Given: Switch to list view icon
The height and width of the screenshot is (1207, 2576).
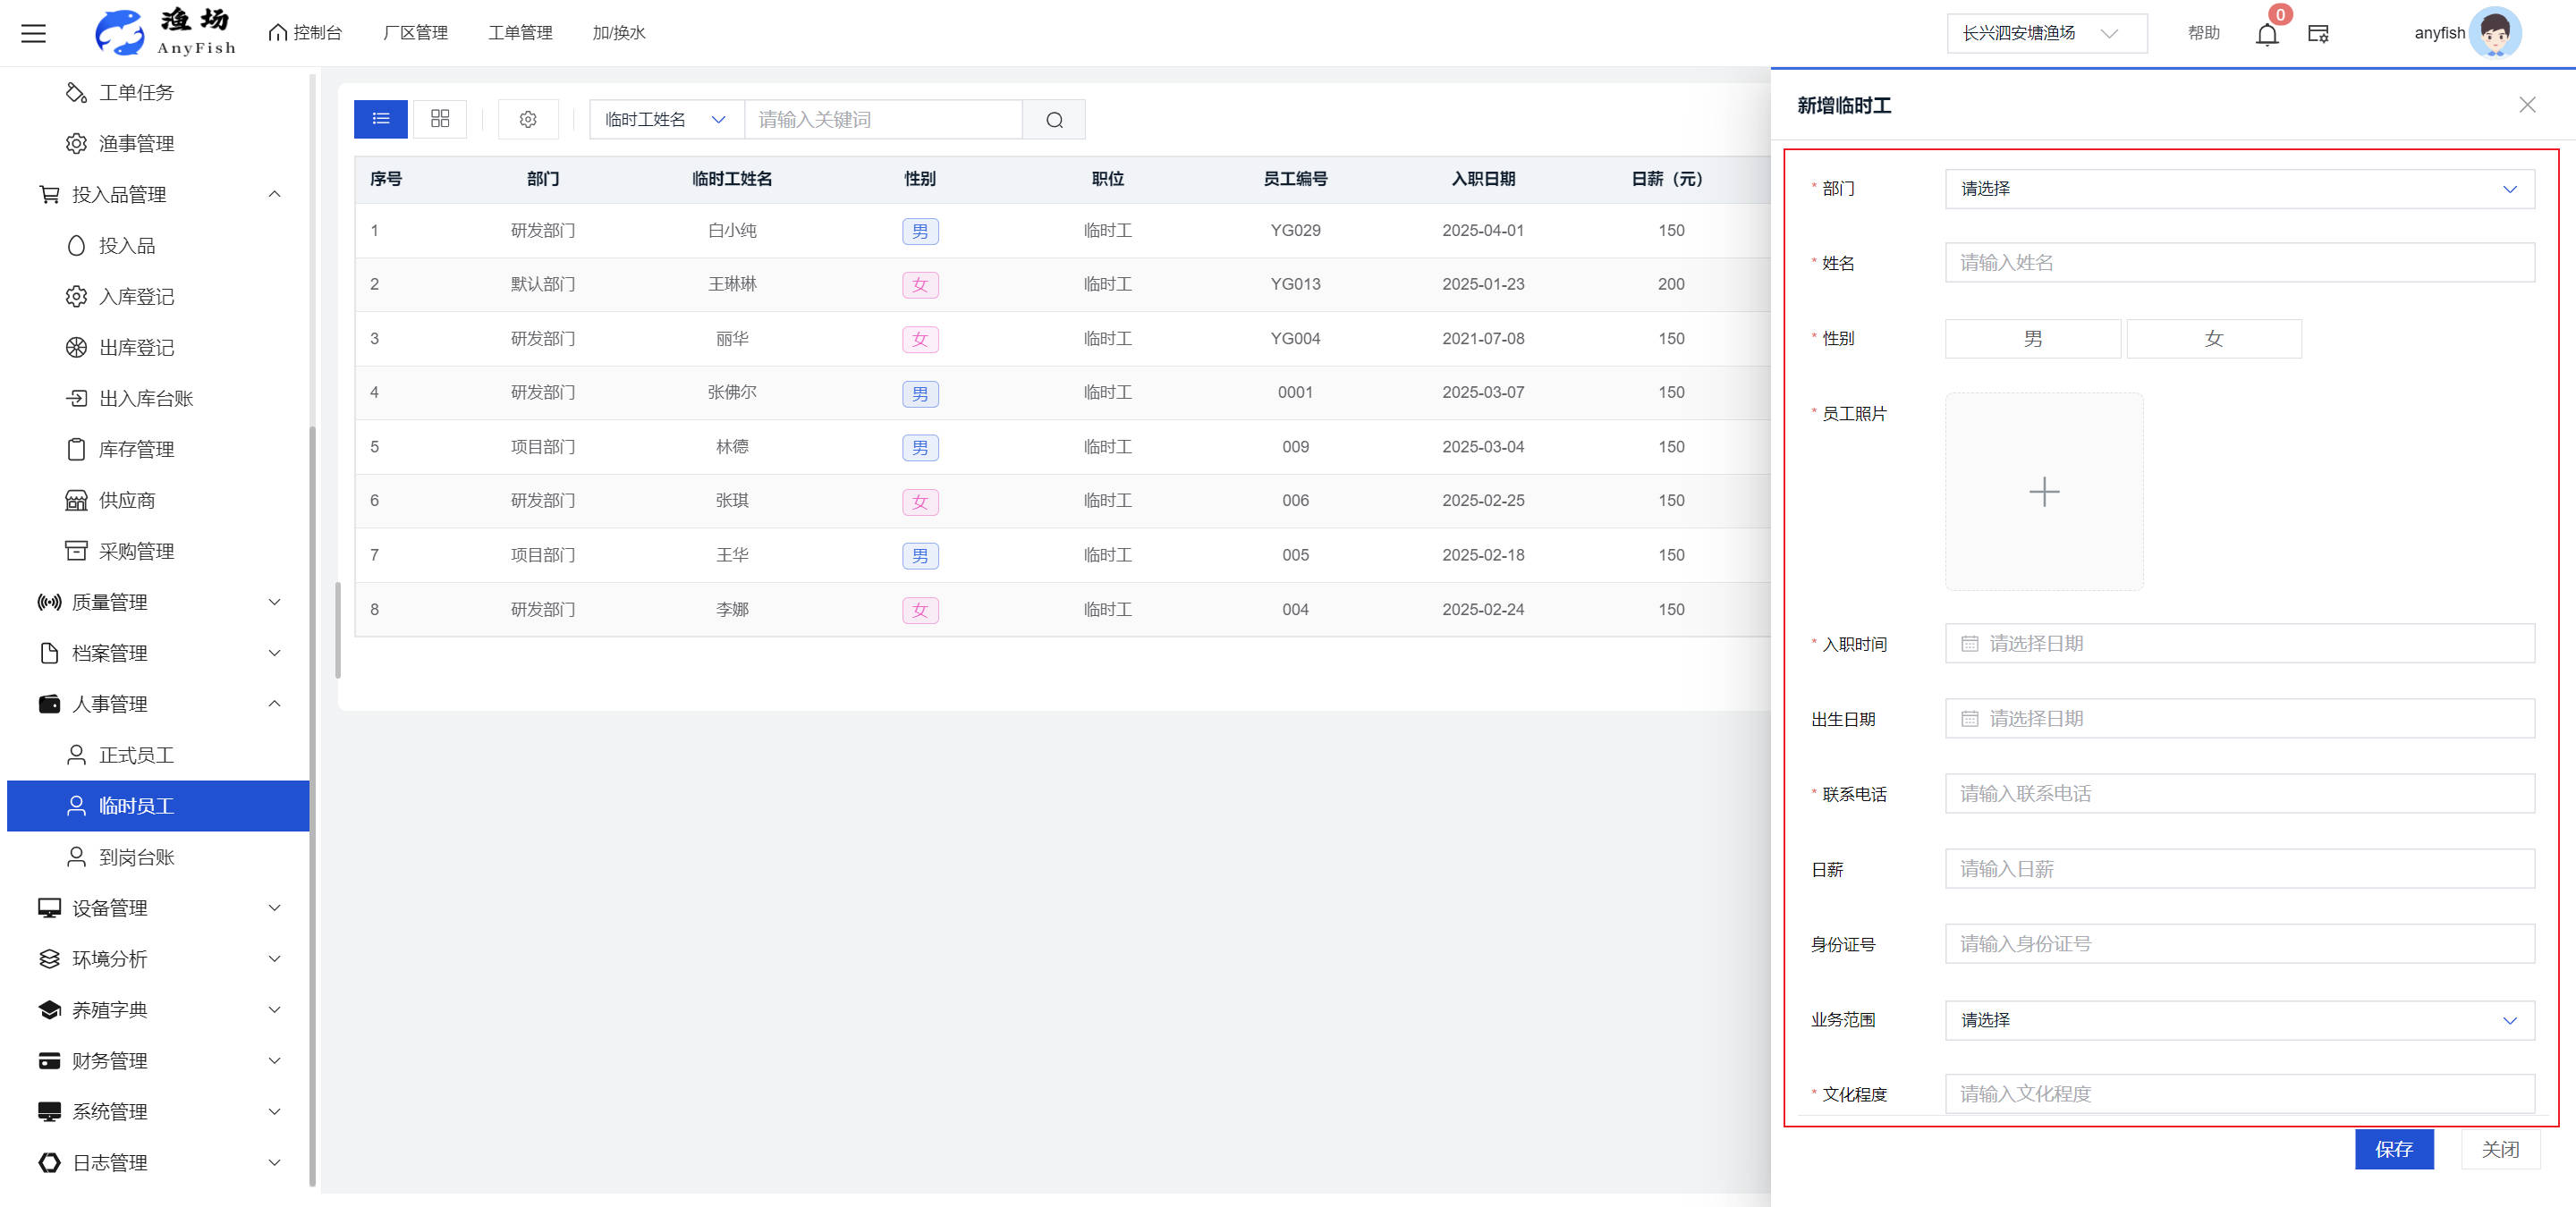Looking at the screenshot, I should [x=381, y=119].
